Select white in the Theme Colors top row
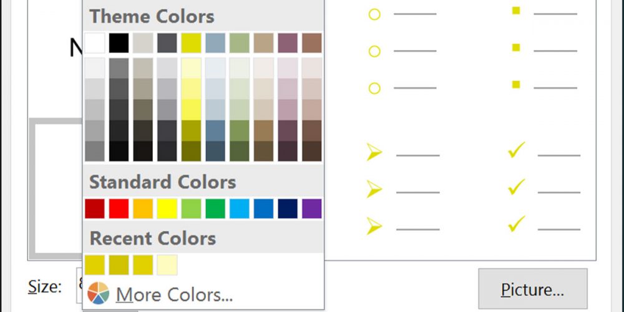624x312 pixels. click(x=95, y=43)
